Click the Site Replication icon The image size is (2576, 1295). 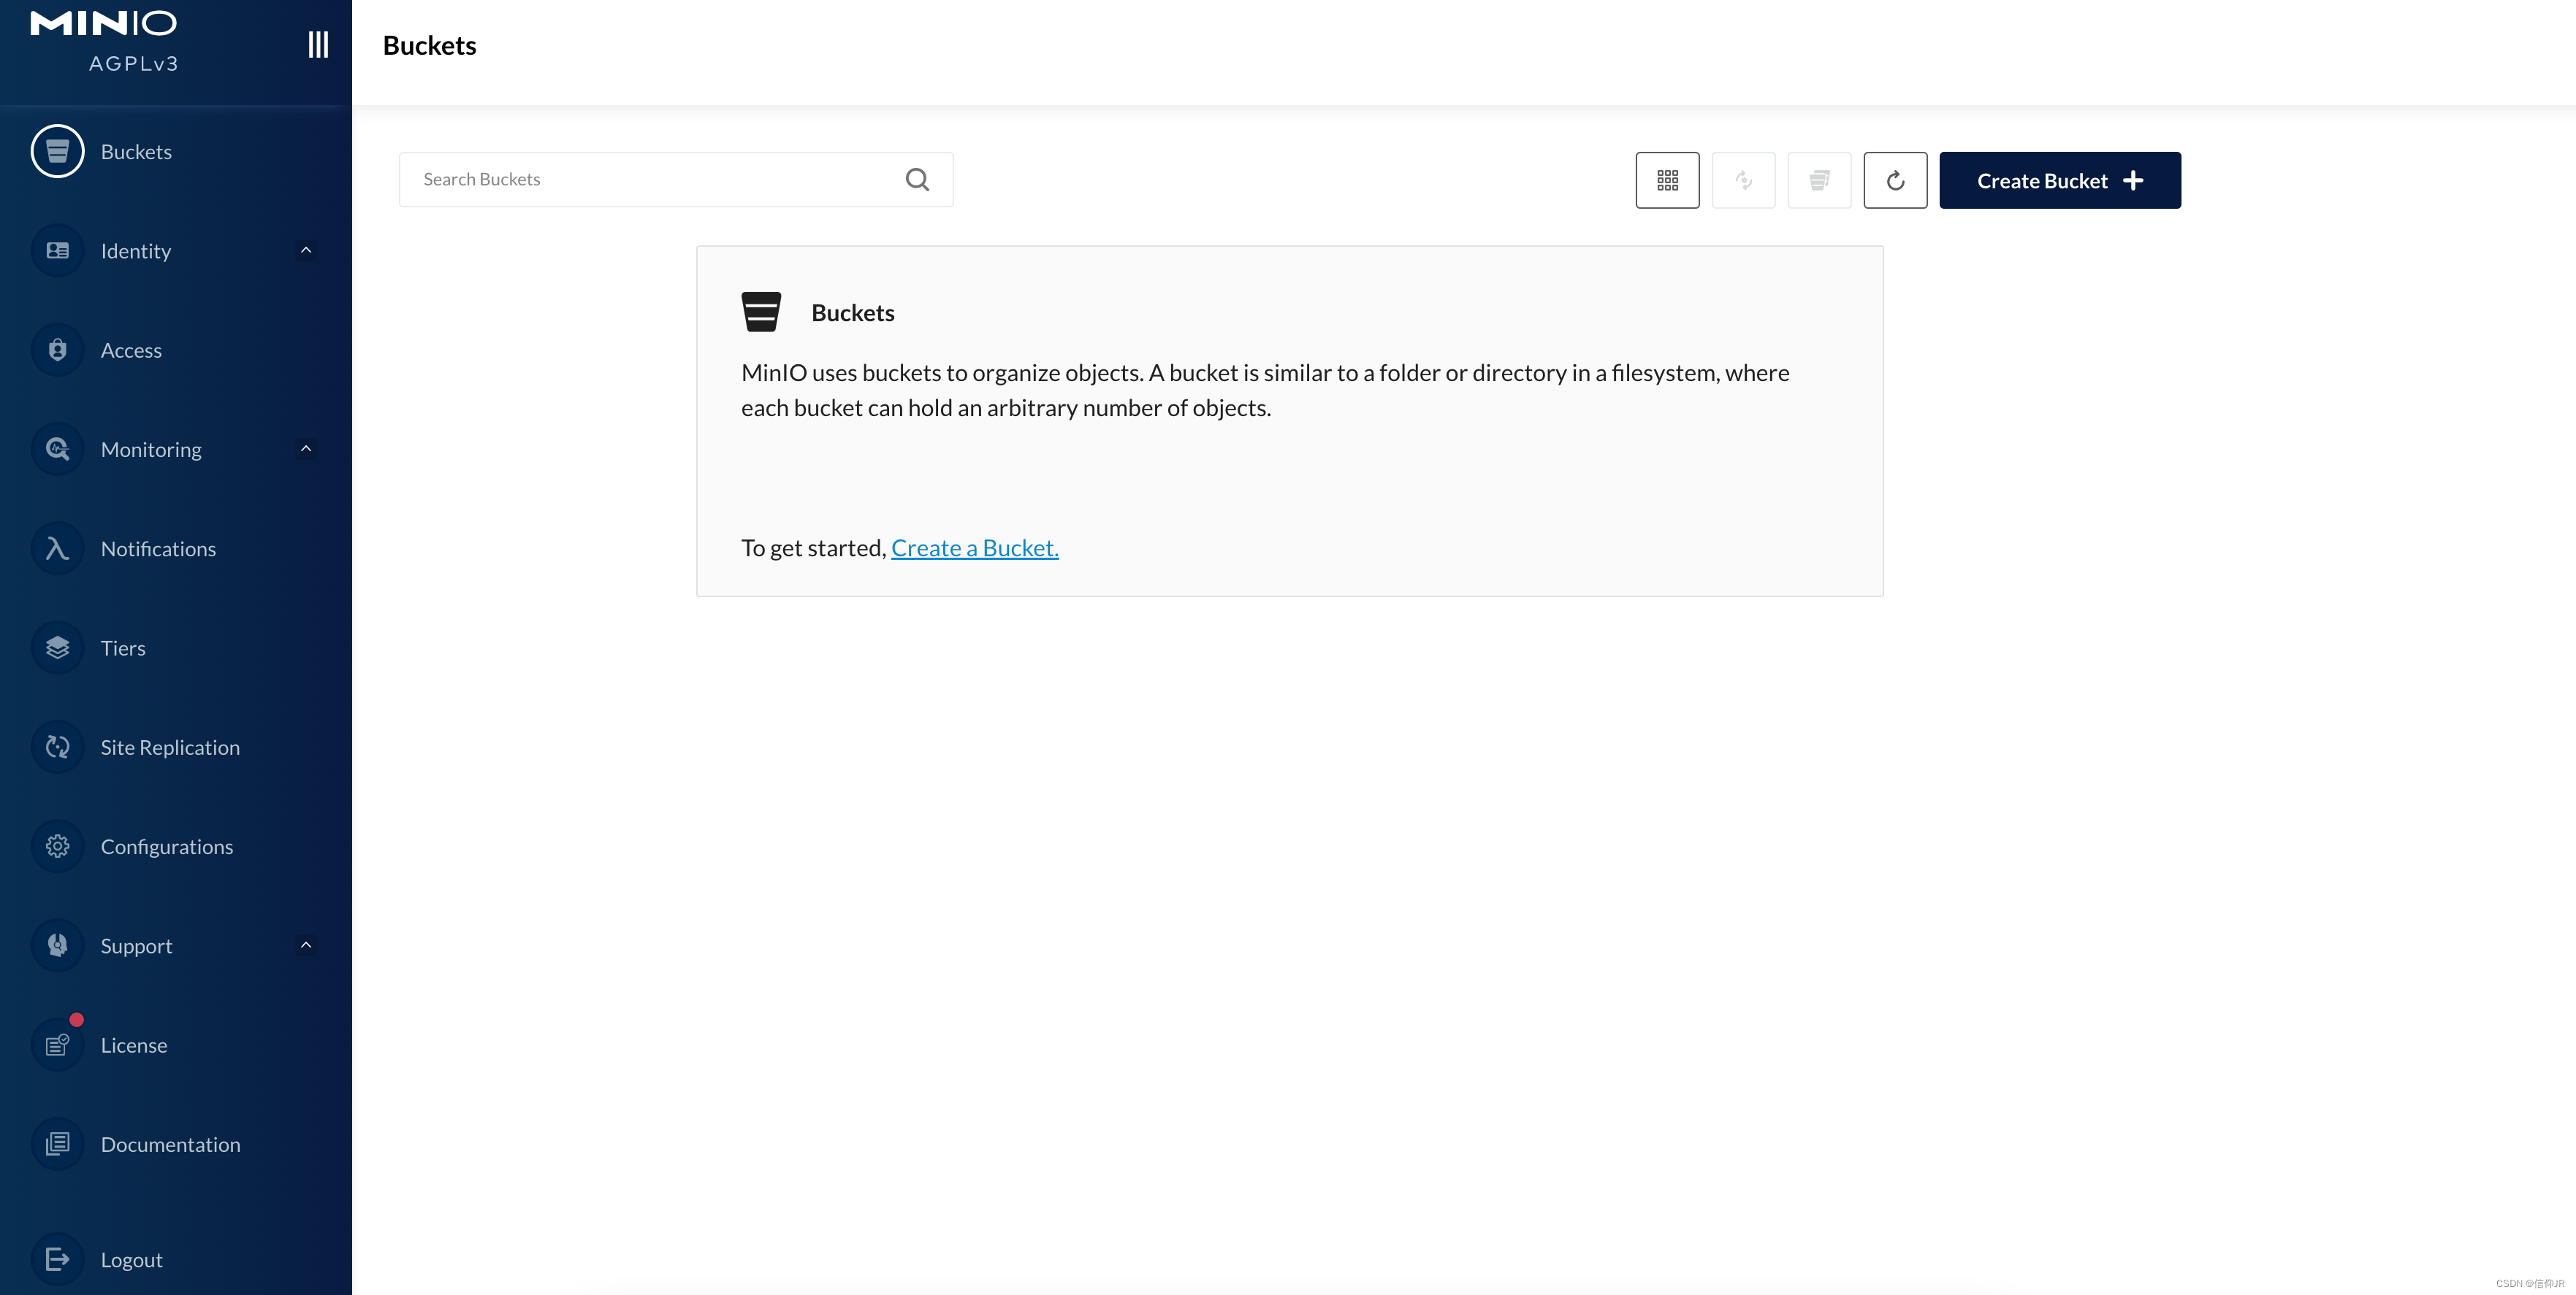click(58, 747)
